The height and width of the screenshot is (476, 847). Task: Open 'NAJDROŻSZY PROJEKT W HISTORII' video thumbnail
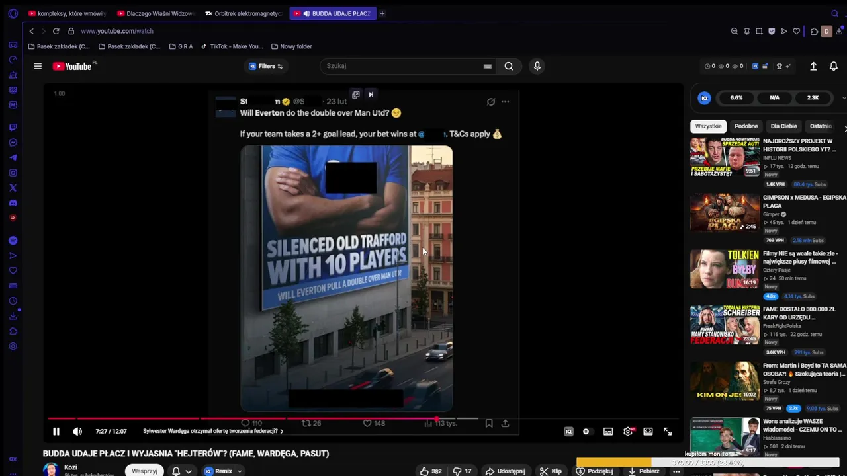[725, 158]
